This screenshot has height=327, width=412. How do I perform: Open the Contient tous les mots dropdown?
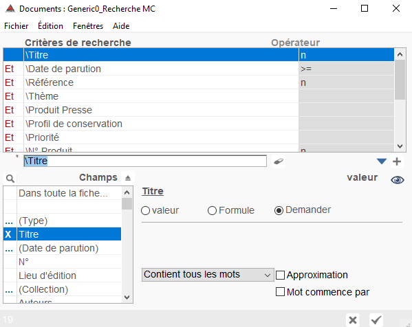[x=208, y=275]
